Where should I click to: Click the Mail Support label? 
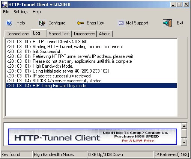coord(137,23)
